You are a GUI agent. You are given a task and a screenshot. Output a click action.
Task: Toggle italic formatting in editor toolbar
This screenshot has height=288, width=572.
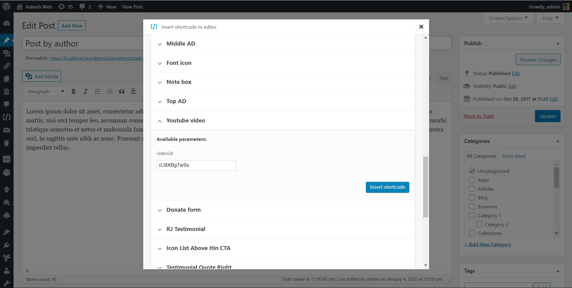(x=86, y=91)
